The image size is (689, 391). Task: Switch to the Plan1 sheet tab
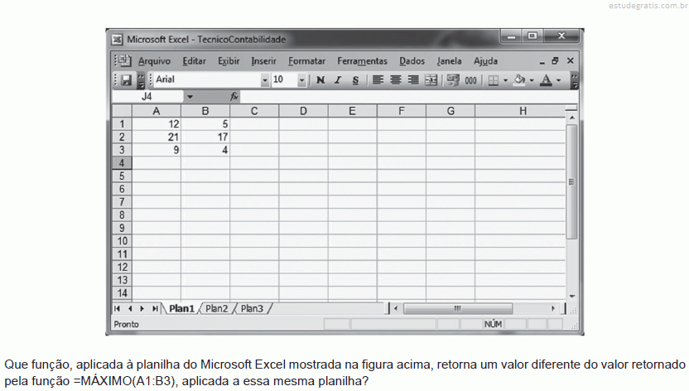[x=181, y=308]
